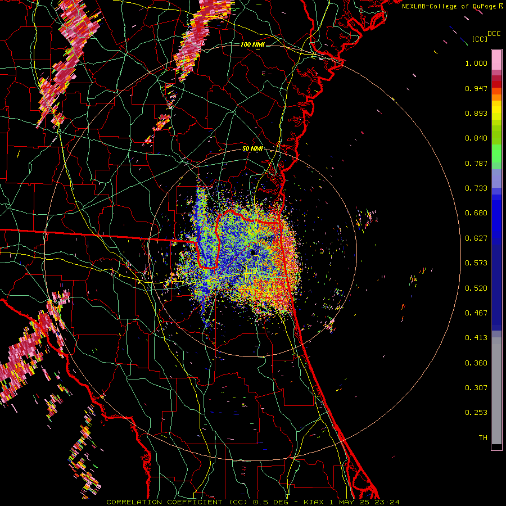Click the 0.733 legend value
The width and height of the screenshot is (506, 506).
tap(476, 188)
